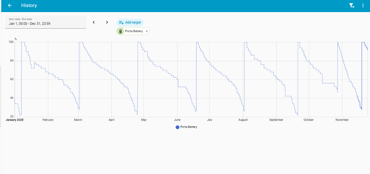
Task: Click the November label on the time axis
Action: (342, 120)
